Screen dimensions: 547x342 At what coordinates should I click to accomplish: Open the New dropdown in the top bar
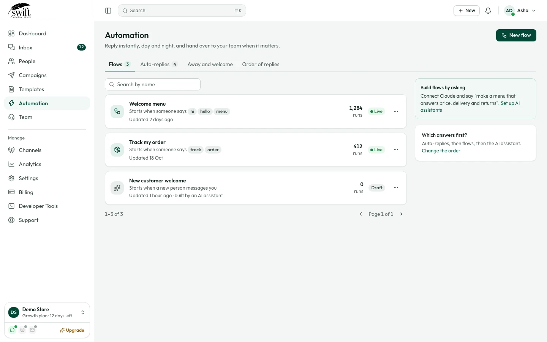coord(466,11)
